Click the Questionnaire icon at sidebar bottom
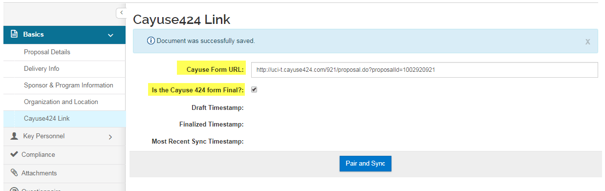The width and height of the screenshot is (605, 191). [x=14, y=189]
